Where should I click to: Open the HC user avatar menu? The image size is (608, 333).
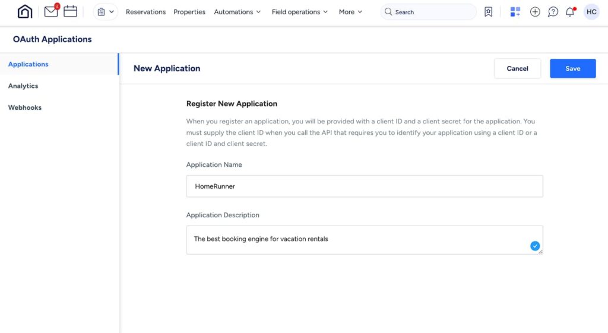pos(591,12)
